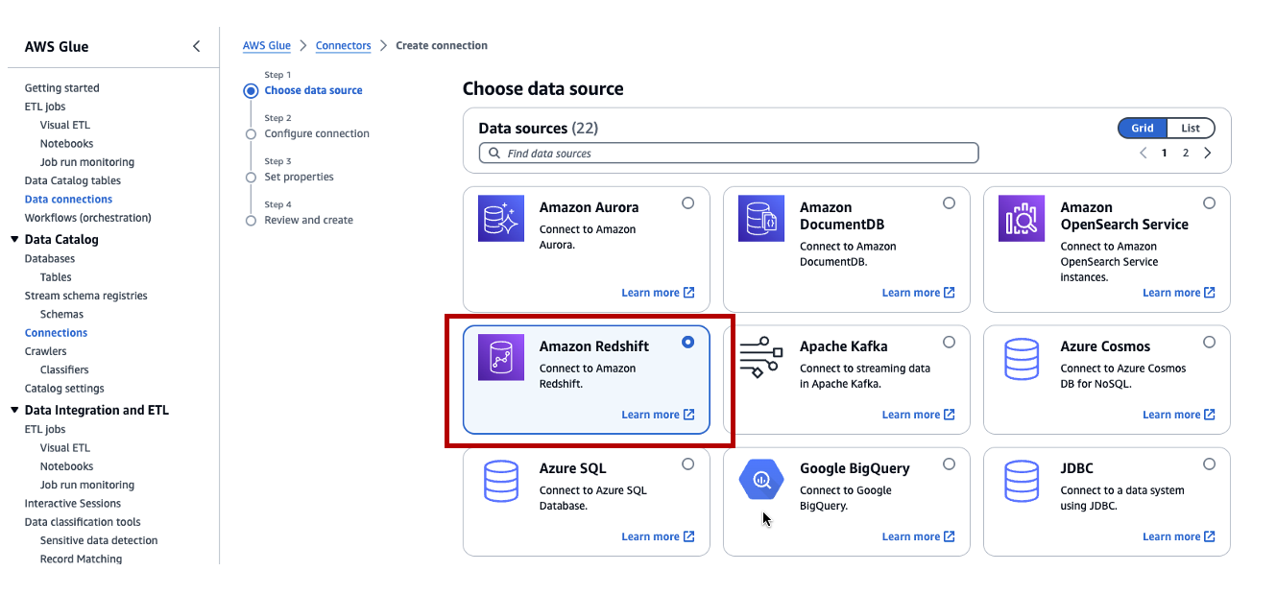Screen dimensions: 1276x595
Task: Open Stream schema registries in sidebar
Action: click(x=86, y=296)
